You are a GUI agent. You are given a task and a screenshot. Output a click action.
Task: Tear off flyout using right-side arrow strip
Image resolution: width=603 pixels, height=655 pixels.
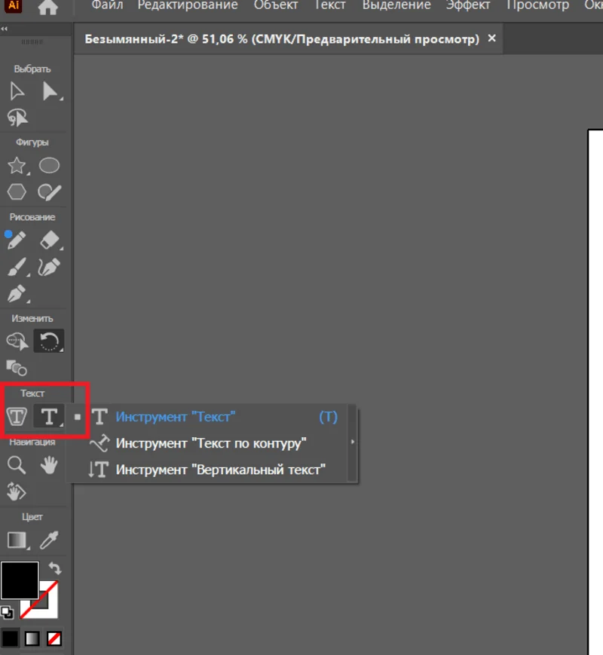(x=352, y=442)
